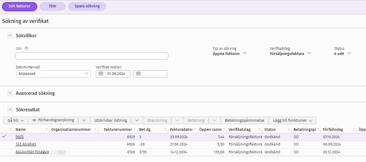The image size is (366, 162).
Task: Click Förhandsgranskning toolbar button
Action: pos(53,120)
